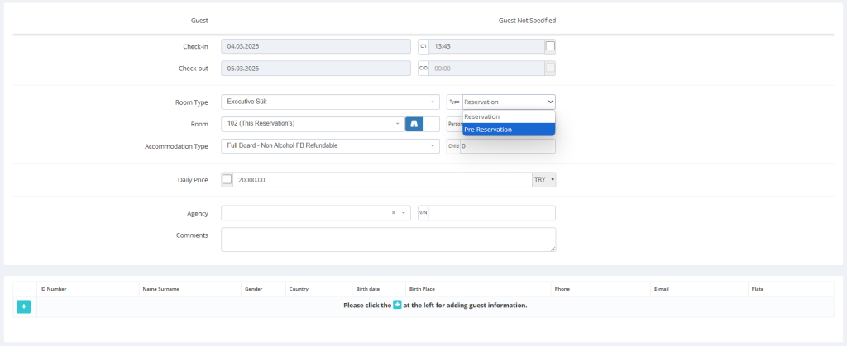Toggle the Daily Price checkbox
The image size is (847, 346).
point(227,179)
